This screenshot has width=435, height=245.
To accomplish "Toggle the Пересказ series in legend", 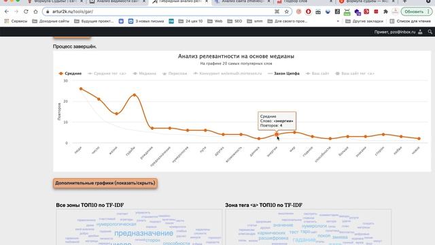I will 175,73.
